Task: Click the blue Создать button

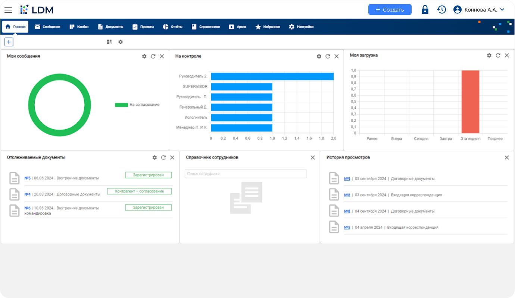Action: (x=390, y=10)
